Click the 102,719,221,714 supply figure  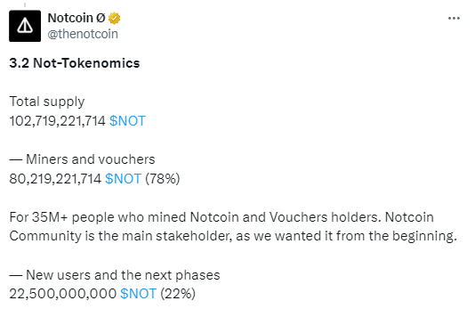click(57, 121)
